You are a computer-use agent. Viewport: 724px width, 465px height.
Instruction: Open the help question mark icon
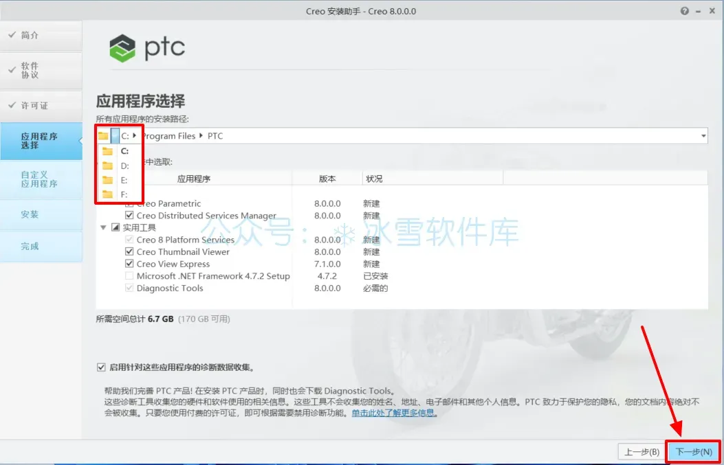point(685,11)
